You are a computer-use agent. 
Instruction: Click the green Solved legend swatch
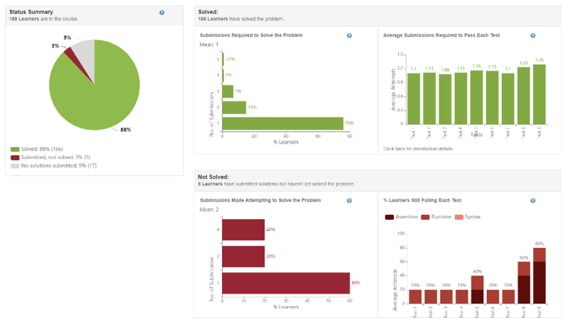[x=15, y=149]
